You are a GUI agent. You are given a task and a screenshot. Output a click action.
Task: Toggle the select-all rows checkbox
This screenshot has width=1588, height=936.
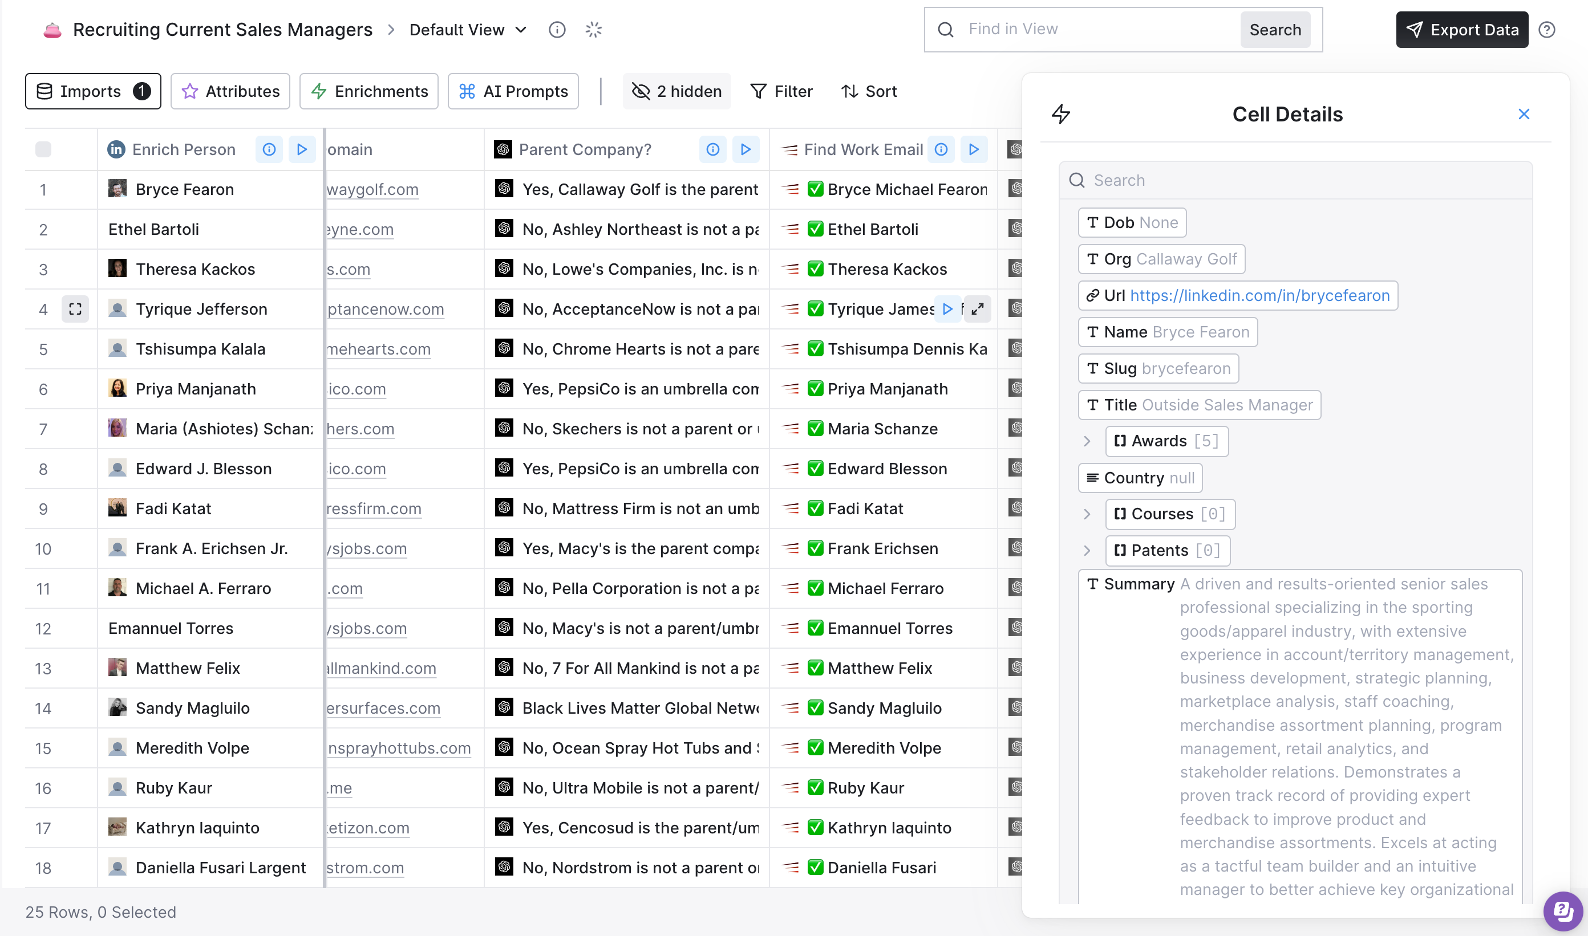point(43,149)
